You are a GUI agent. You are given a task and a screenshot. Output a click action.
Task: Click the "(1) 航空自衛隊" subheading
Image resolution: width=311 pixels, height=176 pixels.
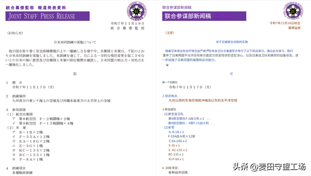(x=20, y=114)
